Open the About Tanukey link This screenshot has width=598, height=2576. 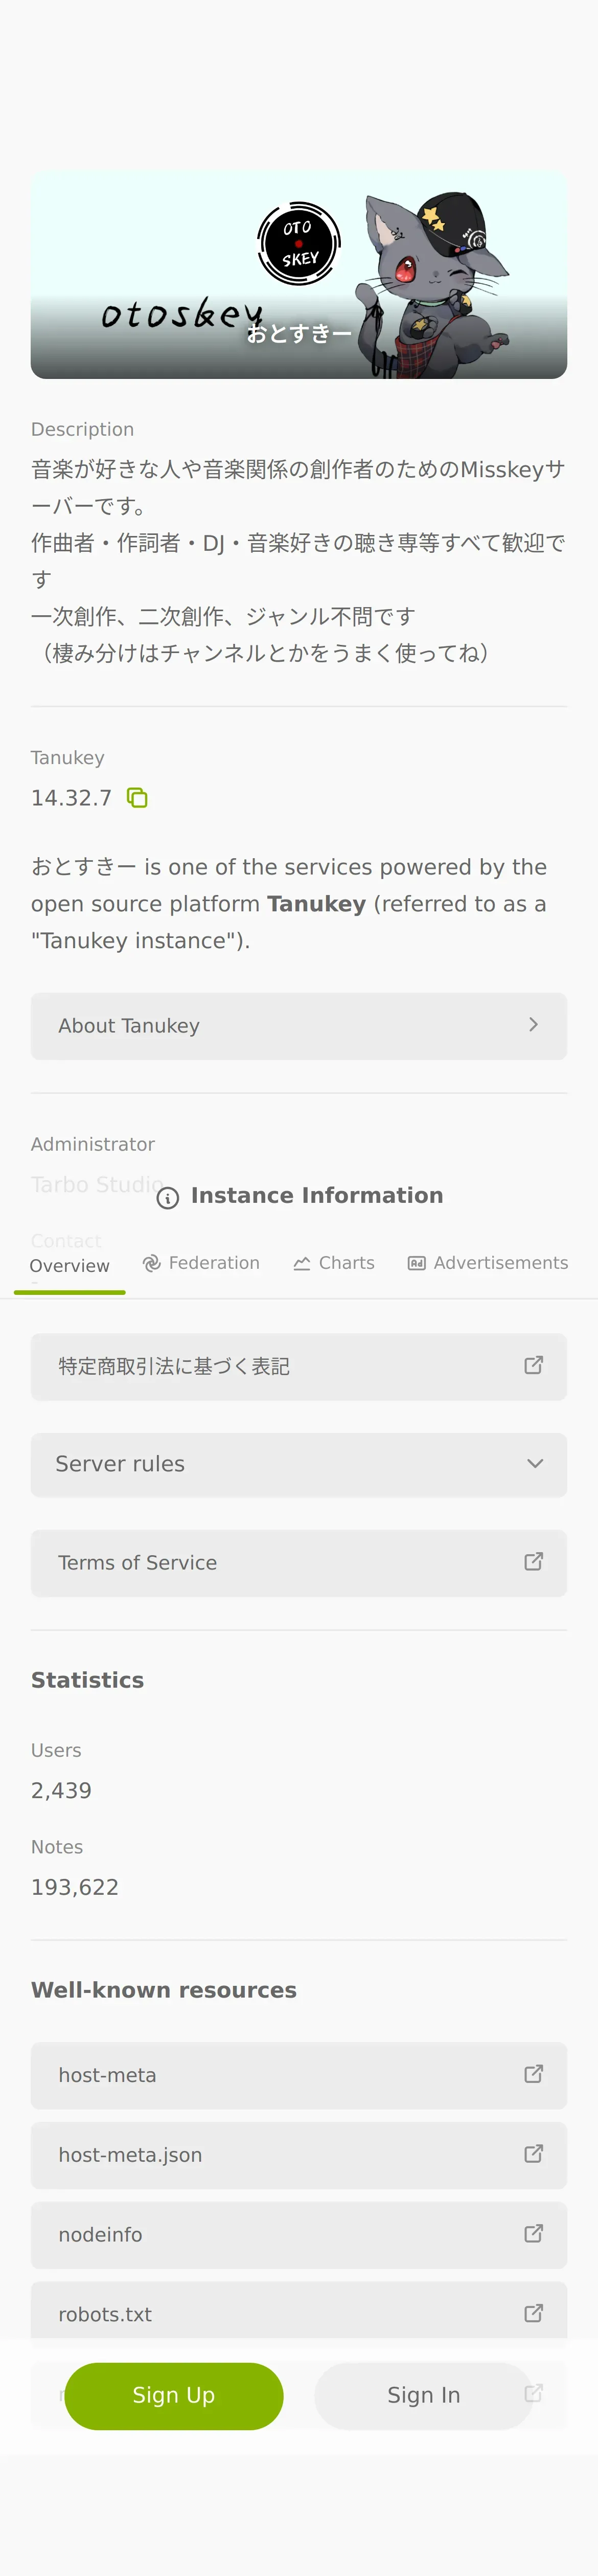[299, 1026]
